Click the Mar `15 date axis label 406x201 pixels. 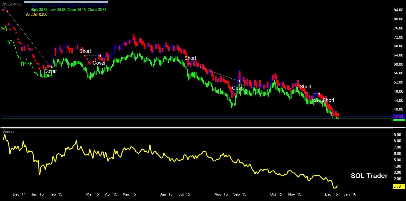(x=93, y=194)
